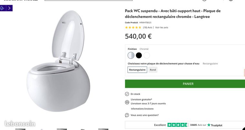245x130 pixels.
Task: Click Vous avez une question text
Action: (144, 115)
